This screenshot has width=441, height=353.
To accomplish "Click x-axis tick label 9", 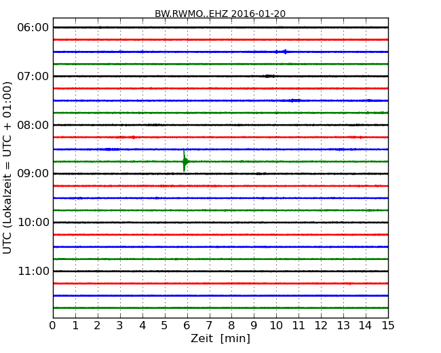I will 254,326.
